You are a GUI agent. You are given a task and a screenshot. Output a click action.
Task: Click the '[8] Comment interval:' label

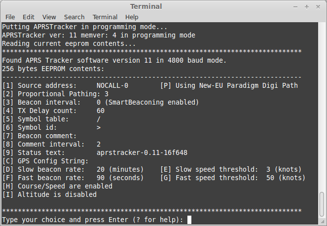click(43, 144)
